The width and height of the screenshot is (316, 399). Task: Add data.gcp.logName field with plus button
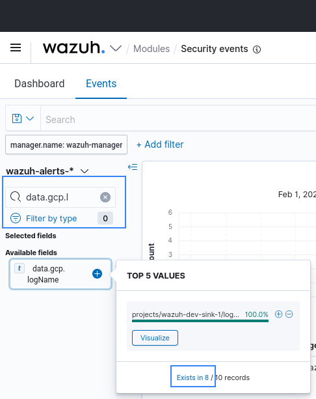pos(97,274)
